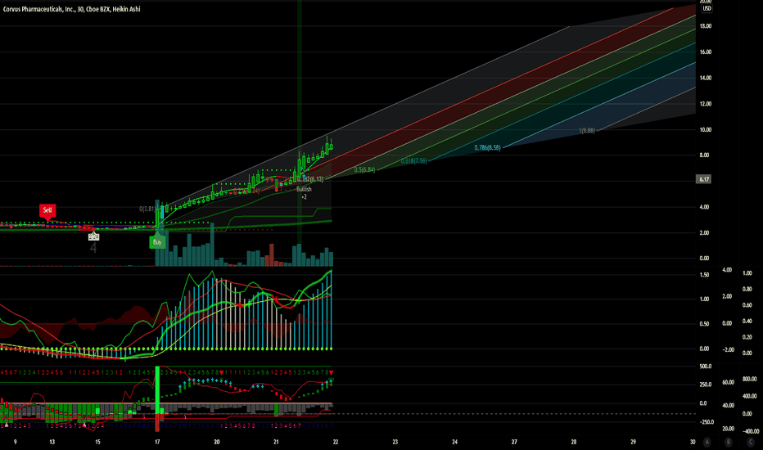
Task: Click the -250.0 value on lower indicator scale
Action: 707,422
